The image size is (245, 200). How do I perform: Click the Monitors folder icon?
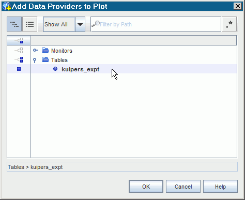pos(45,50)
